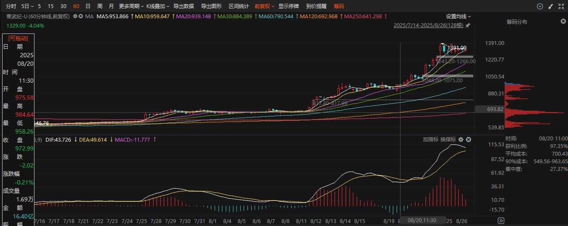Click the circled down-arrow icon in the top toolbar
This screenshot has height=226, width=568.
pyautogui.click(x=540, y=6)
